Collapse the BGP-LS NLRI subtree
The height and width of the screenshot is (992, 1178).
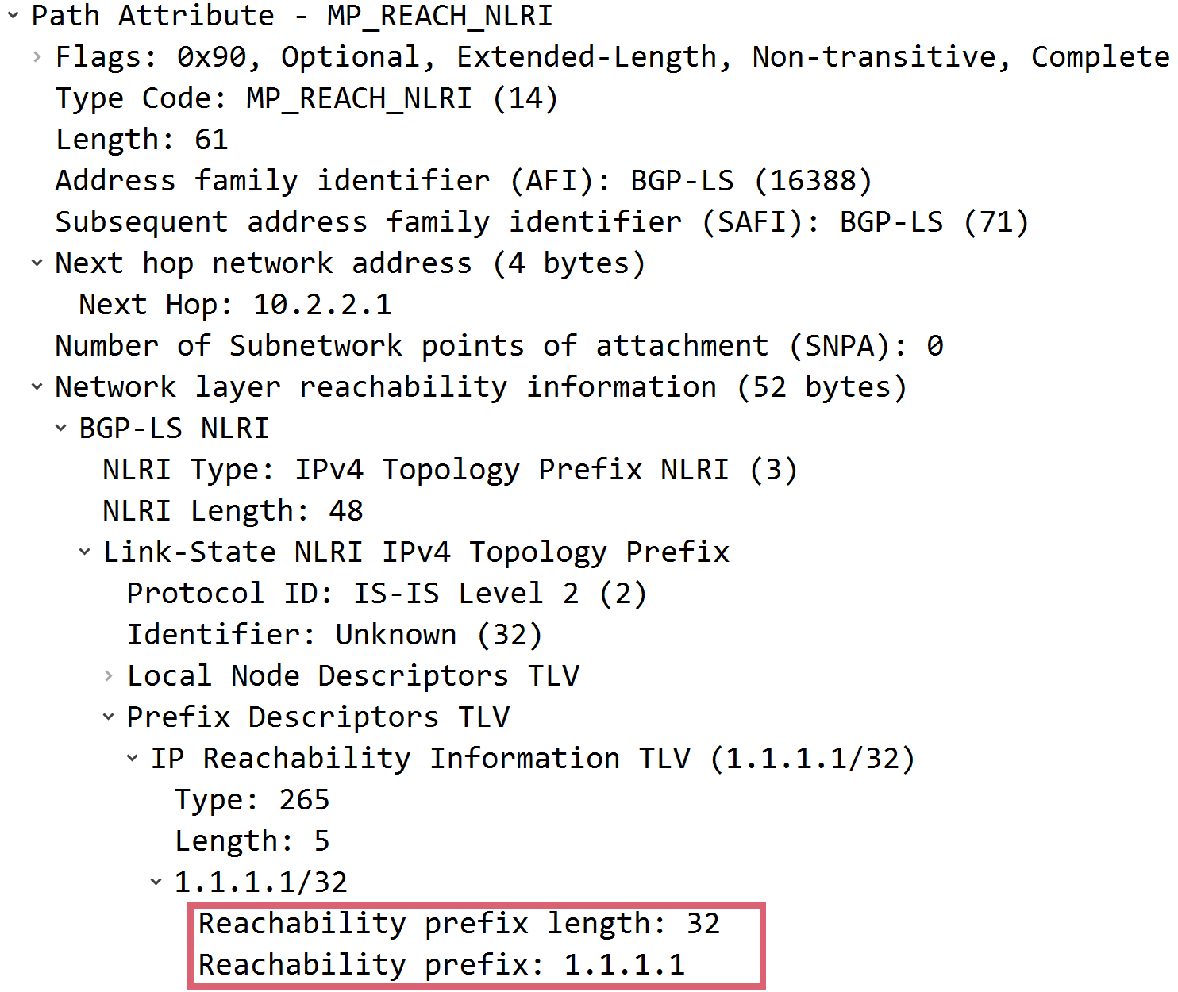(x=60, y=428)
